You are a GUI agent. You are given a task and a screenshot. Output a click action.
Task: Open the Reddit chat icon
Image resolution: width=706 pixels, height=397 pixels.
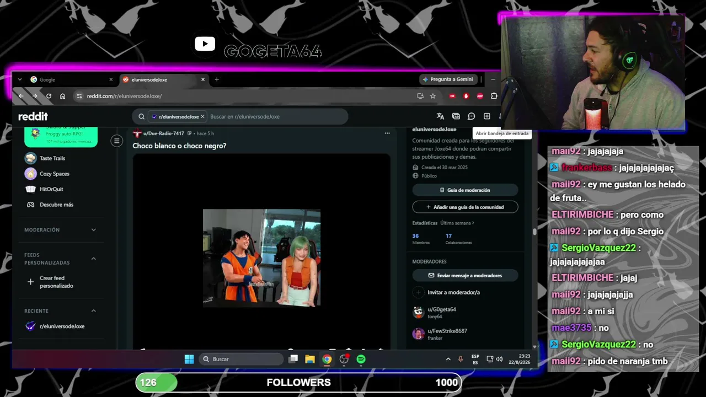point(472,116)
